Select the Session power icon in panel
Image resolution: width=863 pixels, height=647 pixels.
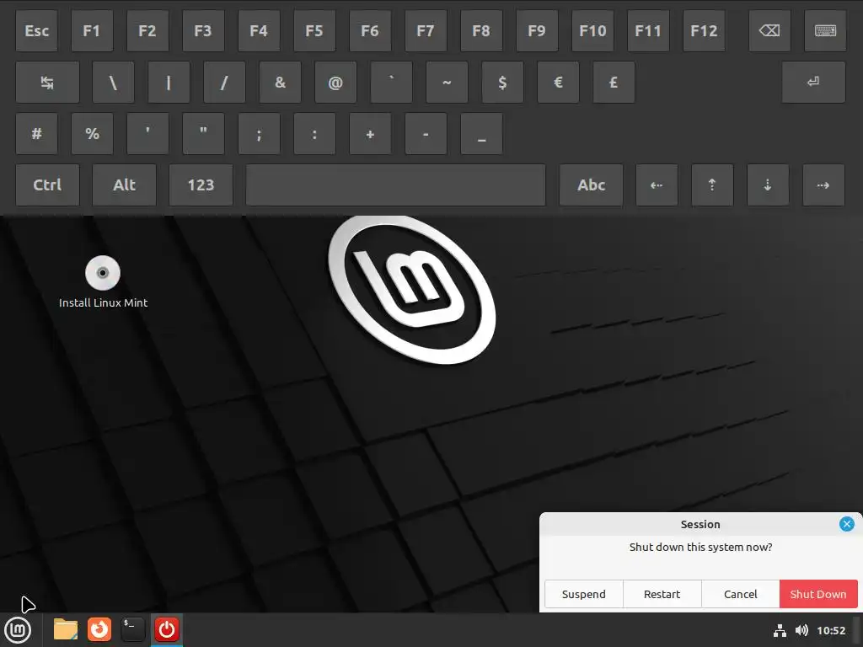pos(167,629)
